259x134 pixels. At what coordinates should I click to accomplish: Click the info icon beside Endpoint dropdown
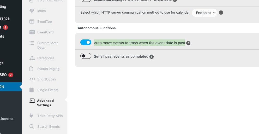point(221,13)
